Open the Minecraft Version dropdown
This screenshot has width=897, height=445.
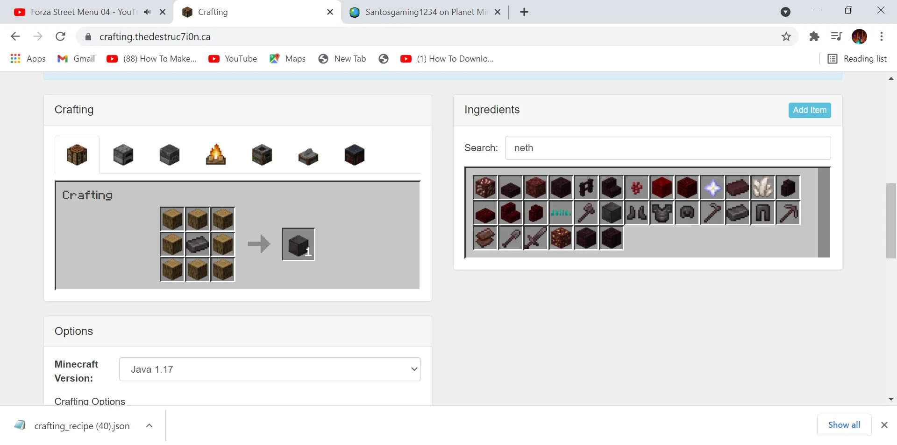270,369
